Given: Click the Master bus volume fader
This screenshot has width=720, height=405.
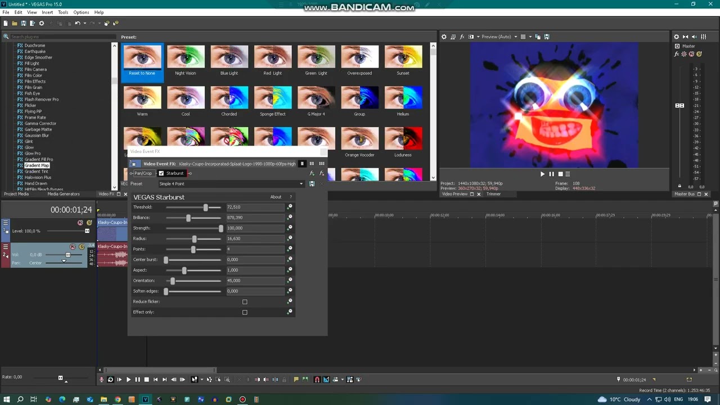Looking at the screenshot, I should [679, 106].
